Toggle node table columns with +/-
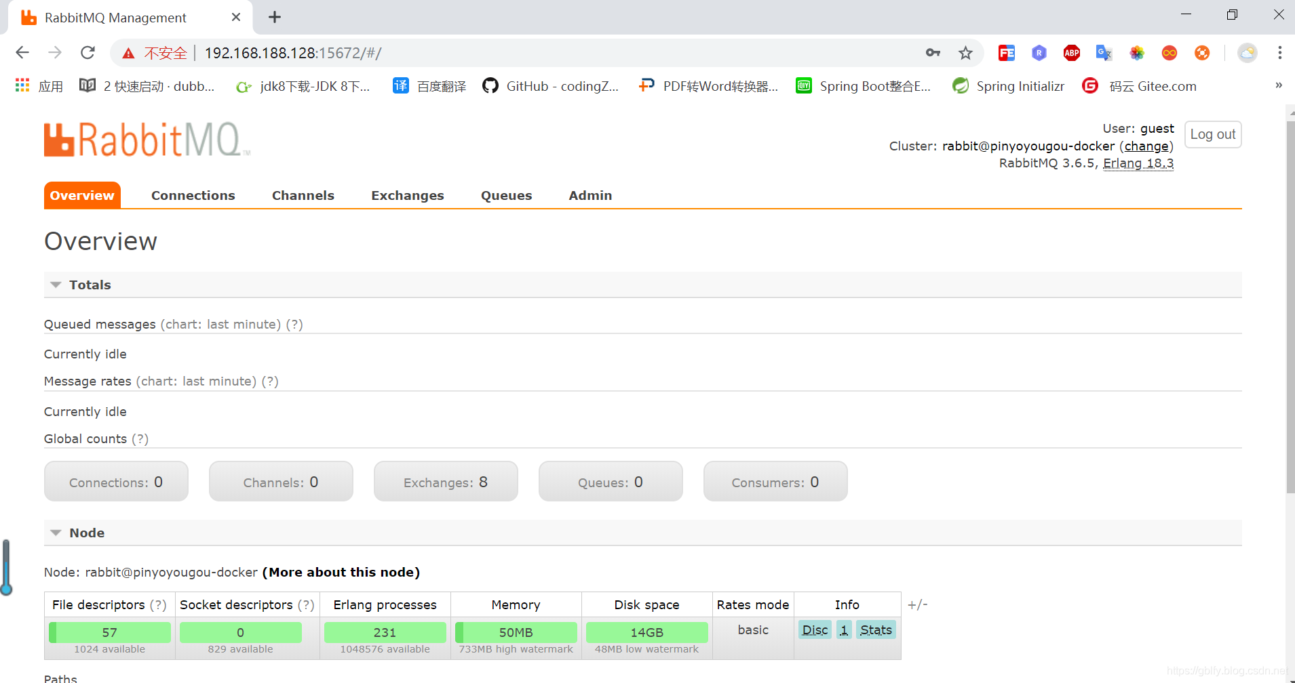The width and height of the screenshot is (1295, 683). pos(918,604)
